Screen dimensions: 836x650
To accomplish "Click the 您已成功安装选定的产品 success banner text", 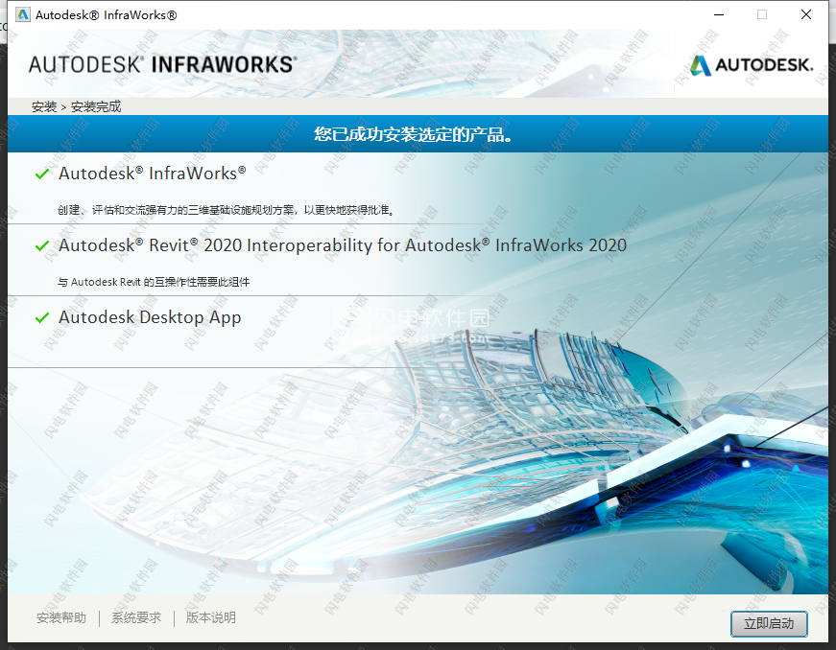I will point(414,134).
